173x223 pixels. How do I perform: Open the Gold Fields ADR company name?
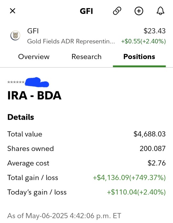coord(71,42)
